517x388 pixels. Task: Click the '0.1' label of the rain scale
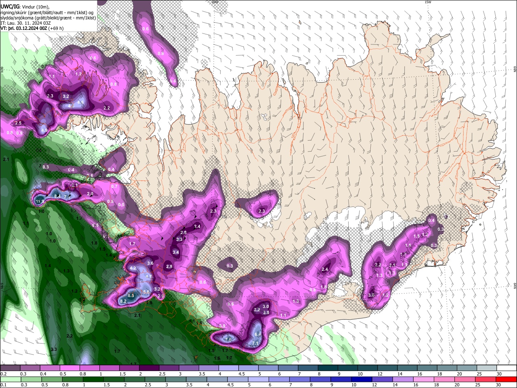[x=3, y=385]
